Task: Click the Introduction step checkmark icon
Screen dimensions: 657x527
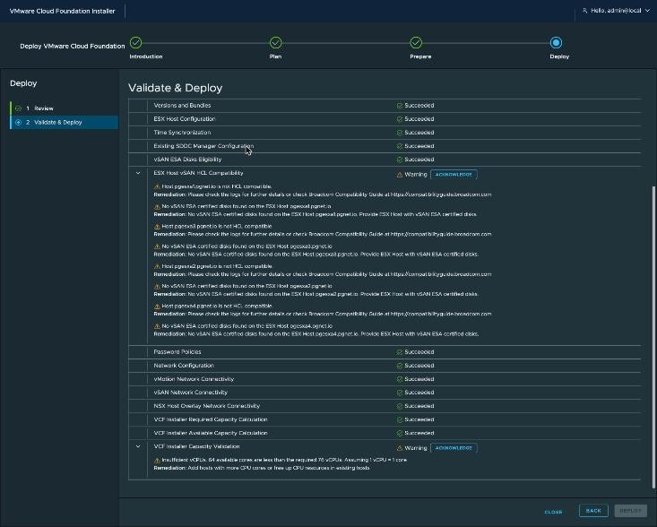Action: (135, 43)
